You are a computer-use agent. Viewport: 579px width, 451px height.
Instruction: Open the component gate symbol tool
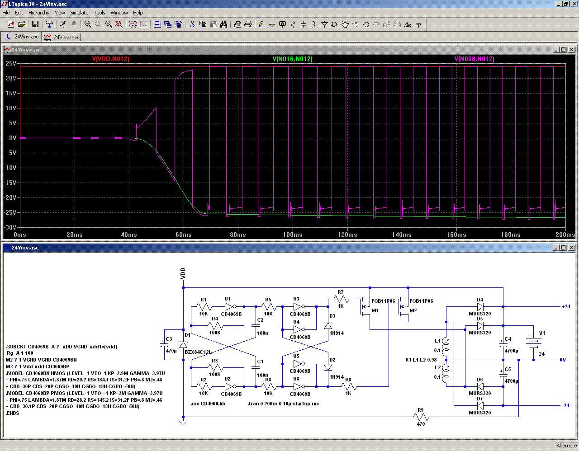click(335, 24)
